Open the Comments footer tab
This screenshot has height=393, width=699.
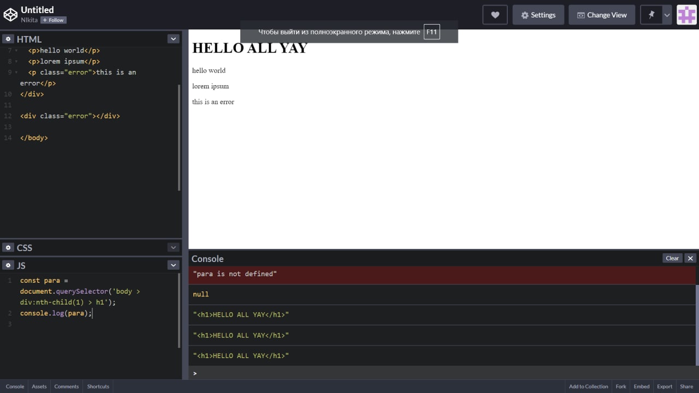[x=67, y=386]
